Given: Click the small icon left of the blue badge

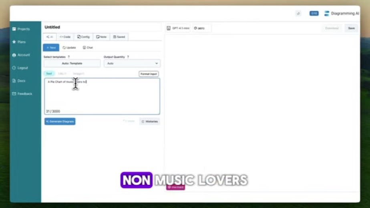Looking at the screenshot, I should pyautogui.click(x=298, y=14).
